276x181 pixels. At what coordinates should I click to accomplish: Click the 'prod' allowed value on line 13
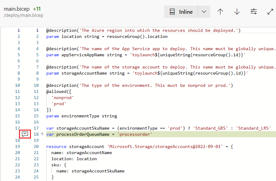pyautogui.click(x=59, y=104)
